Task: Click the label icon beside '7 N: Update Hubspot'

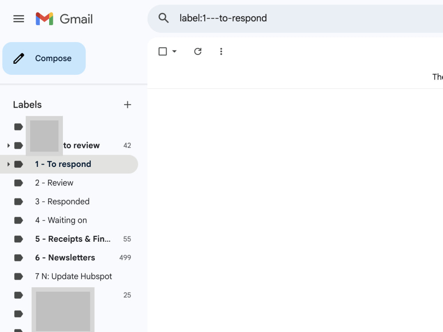Action: coord(19,276)
